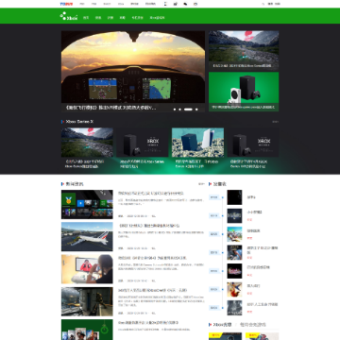Viewport: 340px width, 340px height.
Task: Open the mountain river card in Xbox Series X section
Action: click(x=87, y=143)
